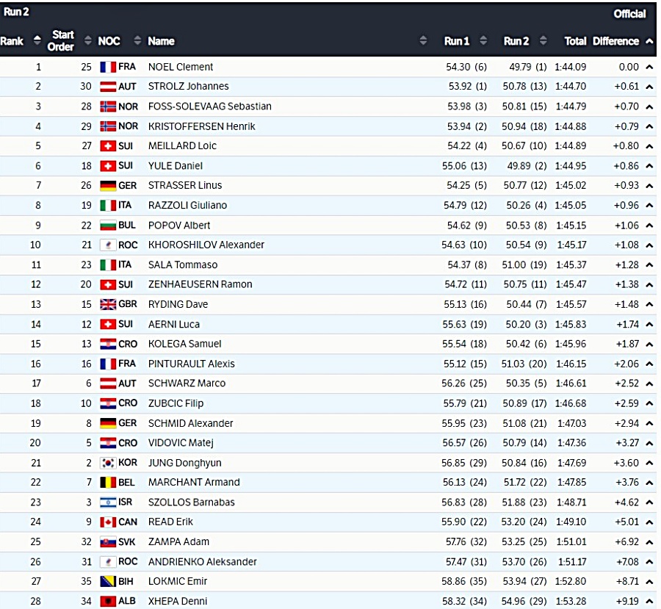Open athlete PINTURAULT Alexis

(192, 364)
